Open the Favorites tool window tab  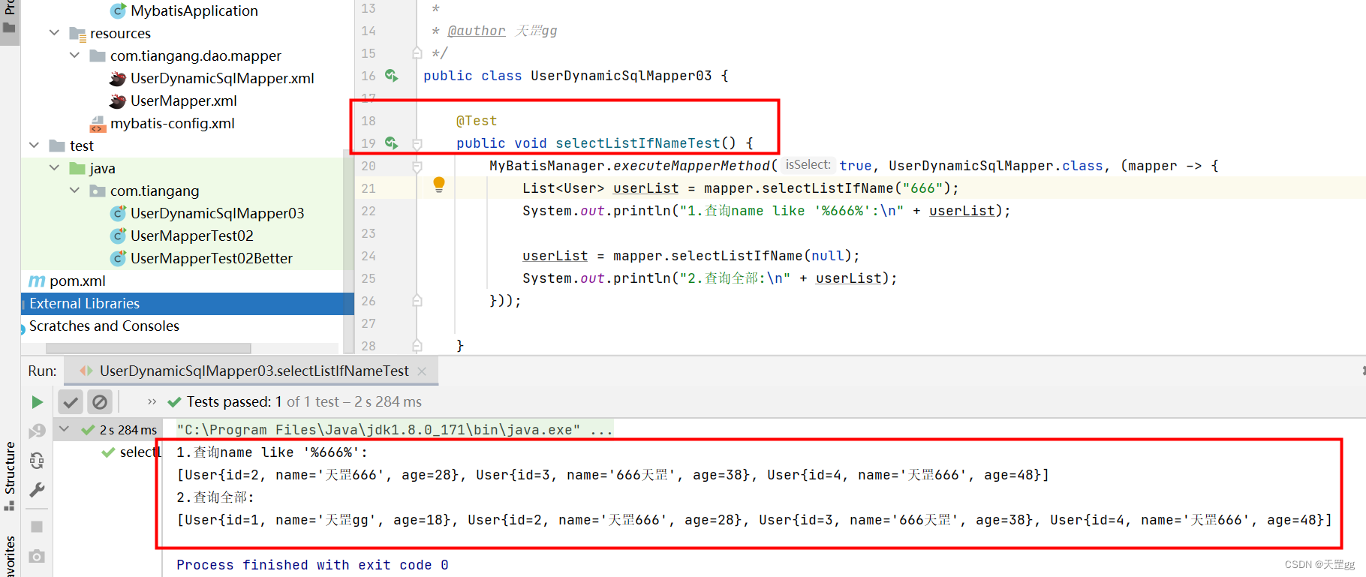[10, 555]
